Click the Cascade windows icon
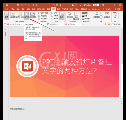The image size is (126, 120). [101, 16]
